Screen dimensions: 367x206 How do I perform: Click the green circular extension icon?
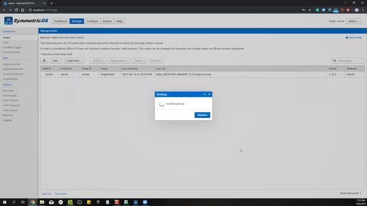point(317,10)
